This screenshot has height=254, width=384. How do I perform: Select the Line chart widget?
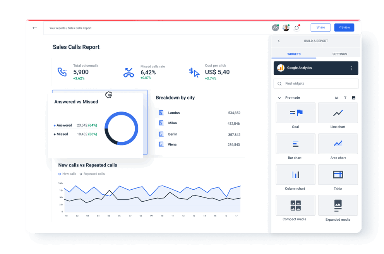338,113
